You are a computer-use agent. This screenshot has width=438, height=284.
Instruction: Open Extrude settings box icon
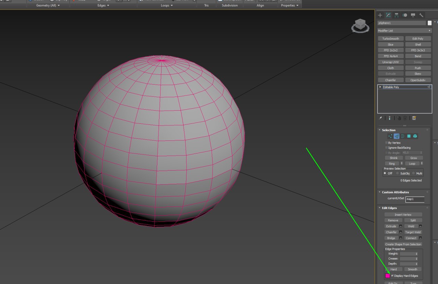click(x=401, y=226)
